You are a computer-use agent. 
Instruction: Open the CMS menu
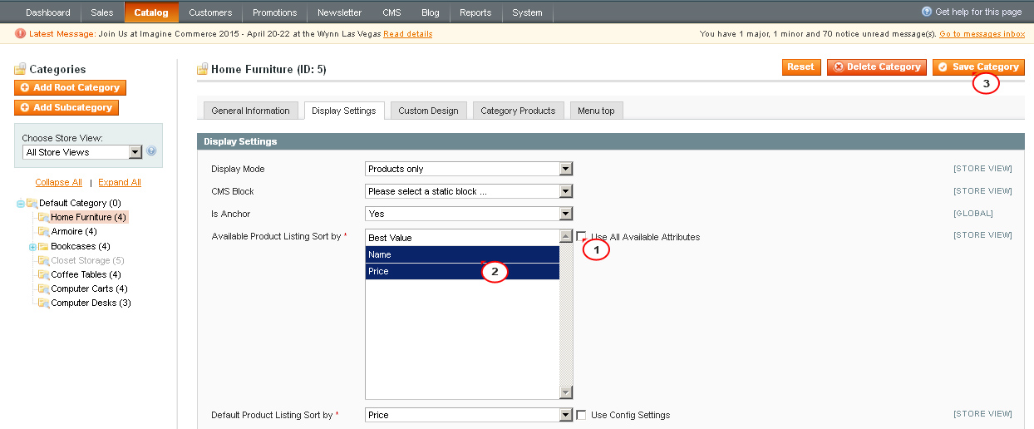tap(391, 12)
